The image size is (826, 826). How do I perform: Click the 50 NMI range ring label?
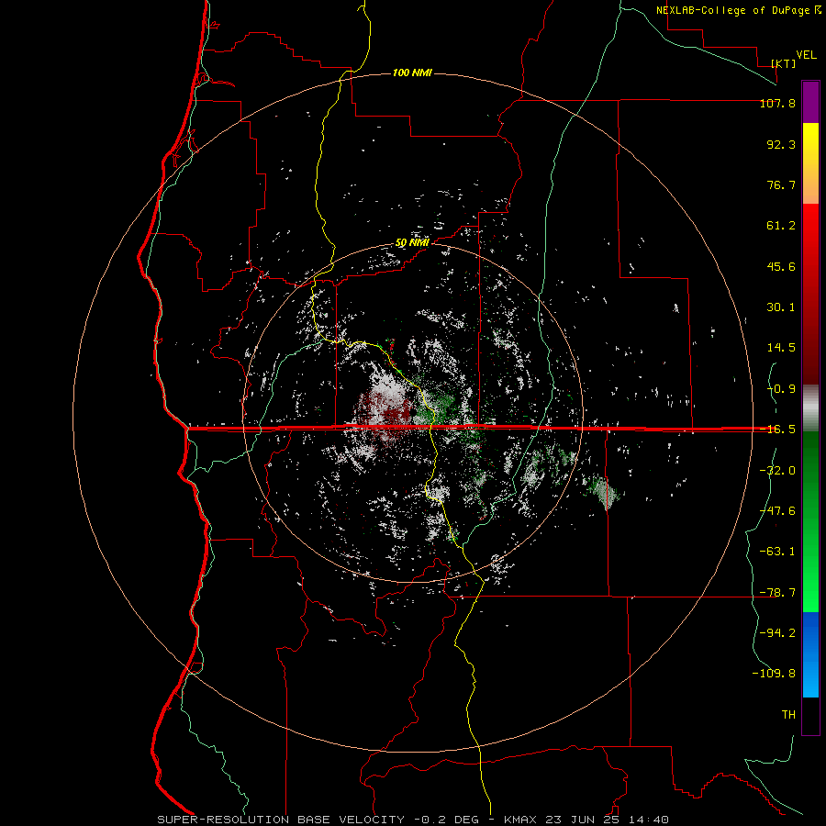point(412,243)
